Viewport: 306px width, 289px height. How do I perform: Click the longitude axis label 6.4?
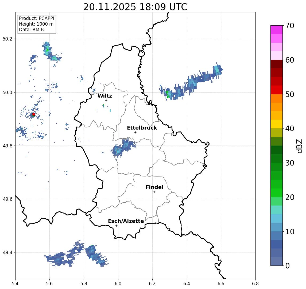[x=187, y=284]
